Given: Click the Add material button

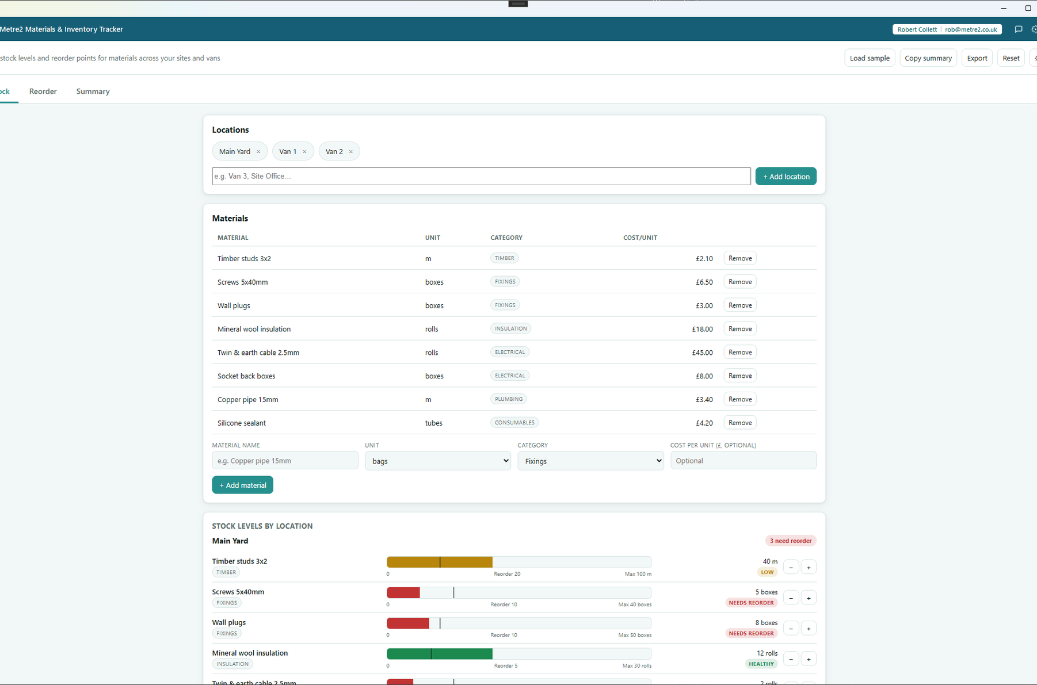Looking at the screenshot, I should click(x=242, y=485).
